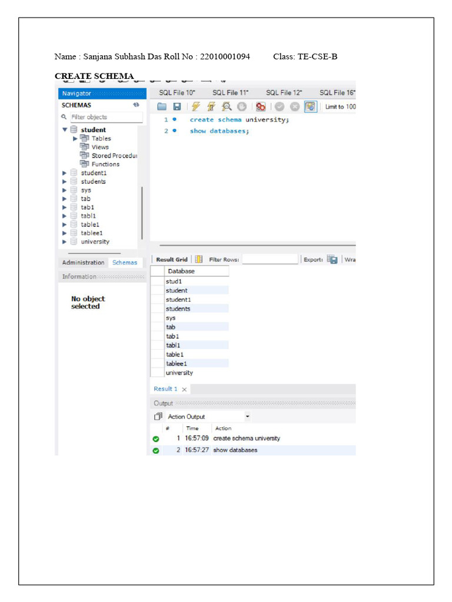The height and width of the screenshot is (602, 452).
Task: Select the sys row in result grid
Action: [197, 318]
